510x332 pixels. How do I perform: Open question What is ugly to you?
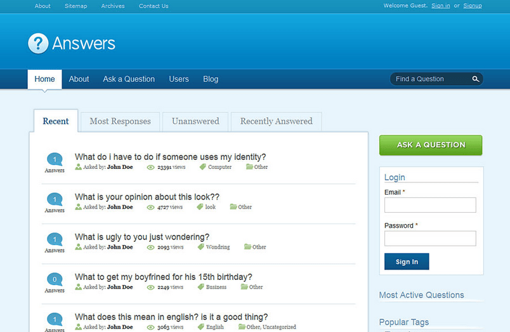click(142, 237)
